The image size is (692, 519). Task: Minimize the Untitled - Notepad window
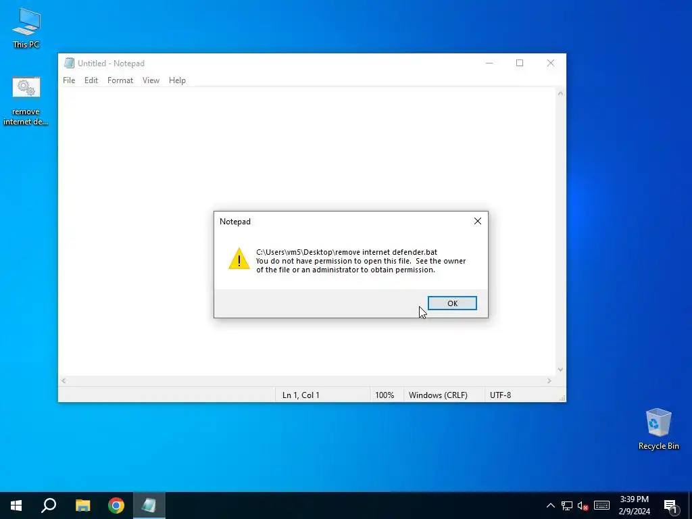pyautogui.click(x=489, y=63)
